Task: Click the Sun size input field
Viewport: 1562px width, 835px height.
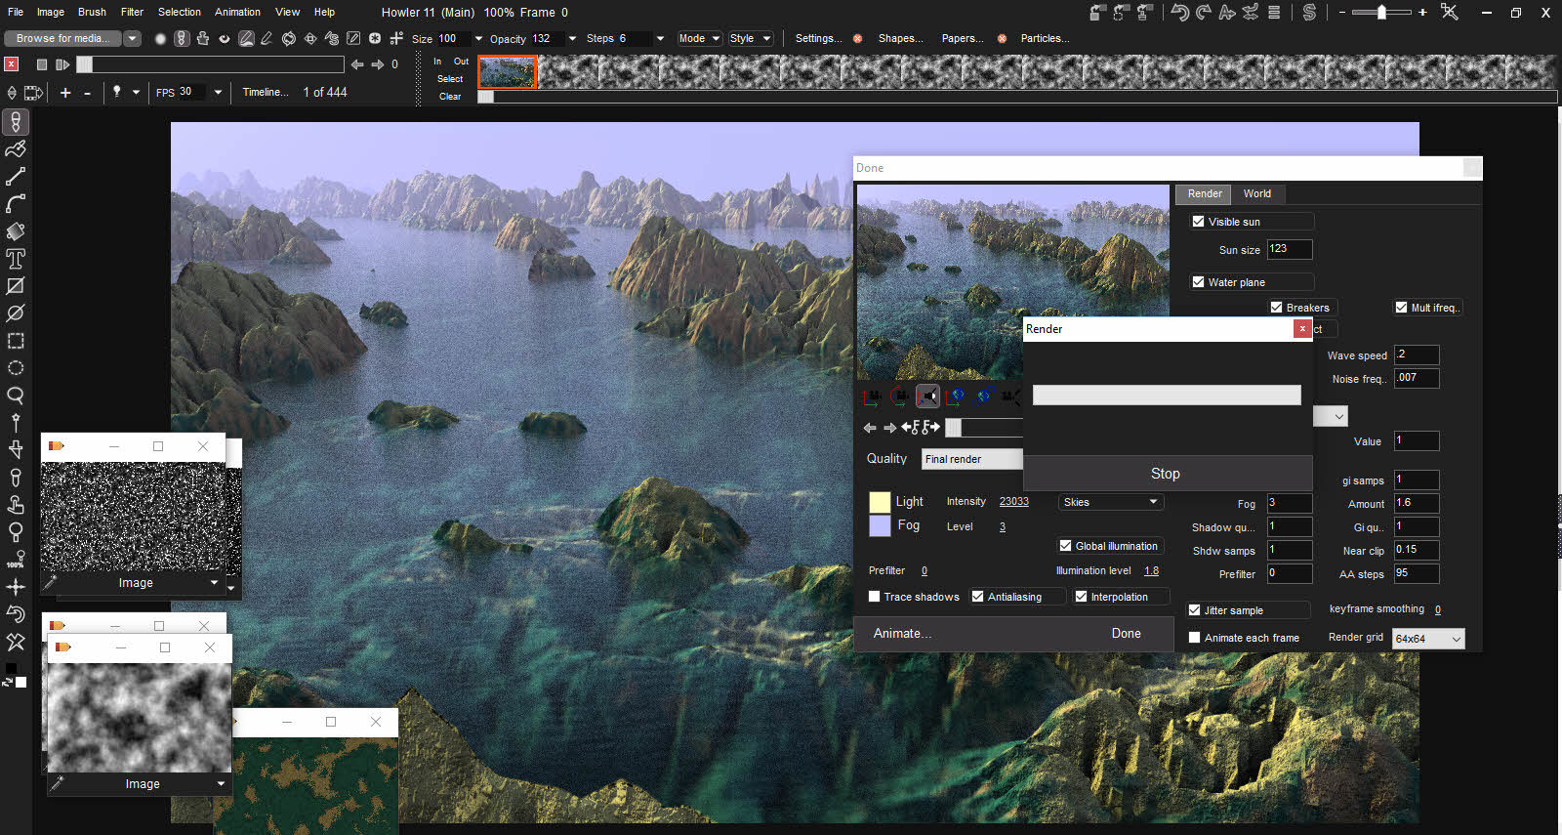Action: coord(1289,249)
